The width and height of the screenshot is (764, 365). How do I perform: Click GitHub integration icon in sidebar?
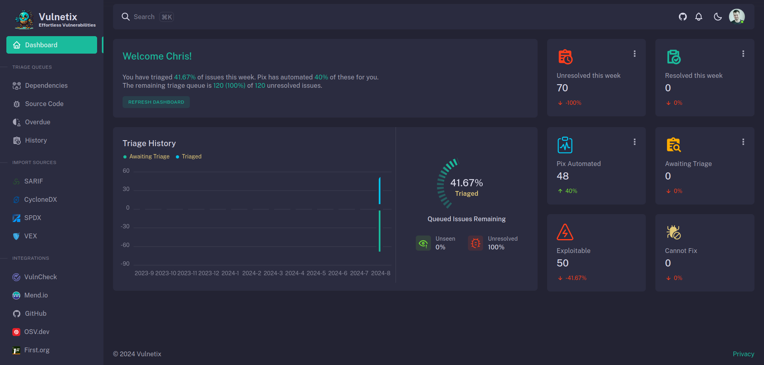(17, 314)
